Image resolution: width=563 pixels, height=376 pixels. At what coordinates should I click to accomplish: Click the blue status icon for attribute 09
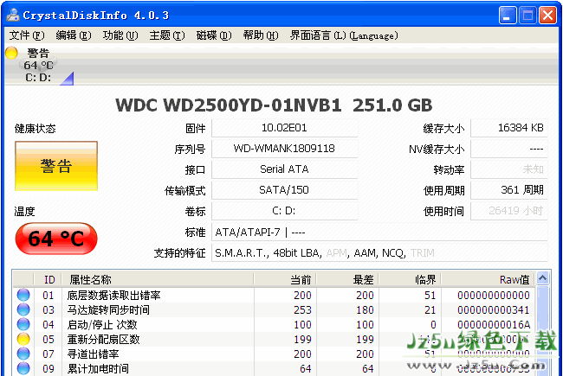[x=23, y=368]
